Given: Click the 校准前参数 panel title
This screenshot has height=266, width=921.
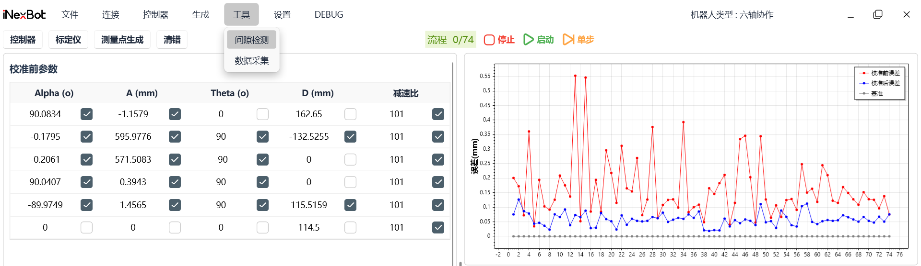Looking at the screenshot, I should (34, 69).
